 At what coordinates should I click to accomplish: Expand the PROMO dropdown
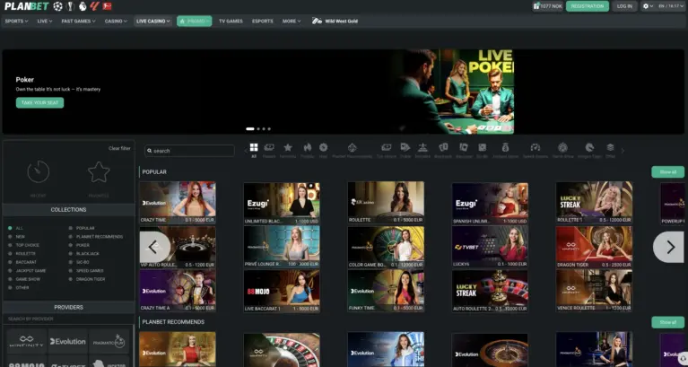[195, 21]
